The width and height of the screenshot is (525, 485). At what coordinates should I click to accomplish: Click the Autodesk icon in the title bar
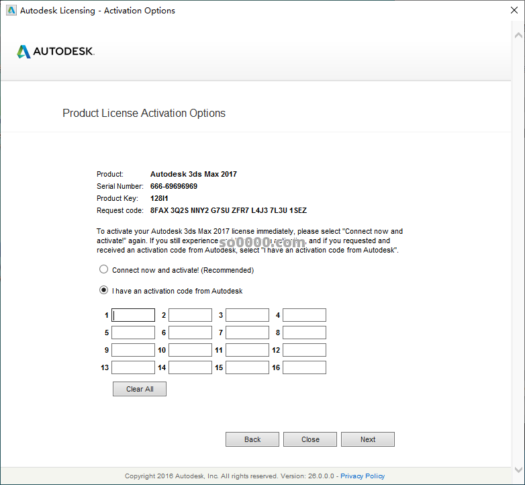point(10,11)
